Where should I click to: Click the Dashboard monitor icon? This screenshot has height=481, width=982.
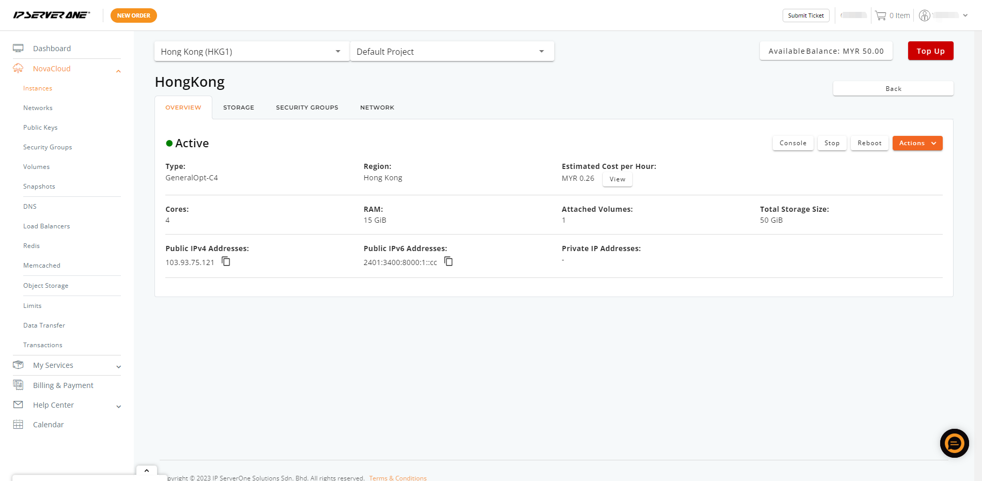[x=18, y=48]
